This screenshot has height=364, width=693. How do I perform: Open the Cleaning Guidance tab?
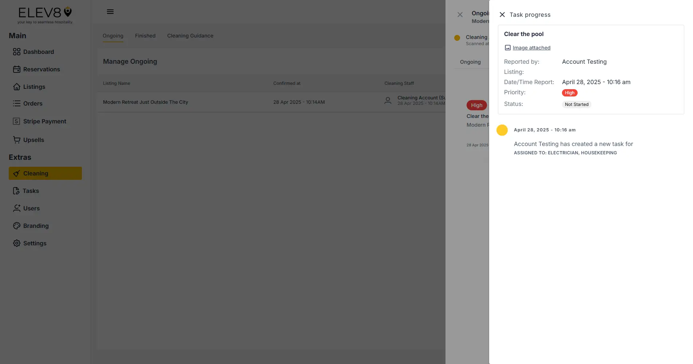190,36
